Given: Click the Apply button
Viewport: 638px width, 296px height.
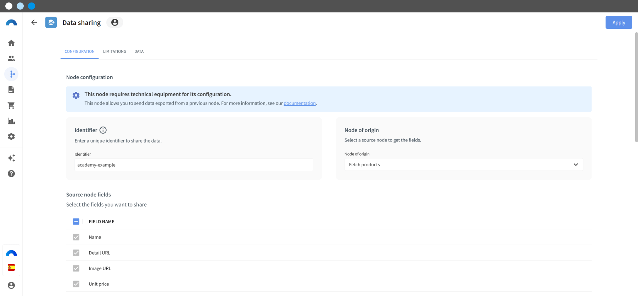Looking at the screenshot, I should pos(619,22).
